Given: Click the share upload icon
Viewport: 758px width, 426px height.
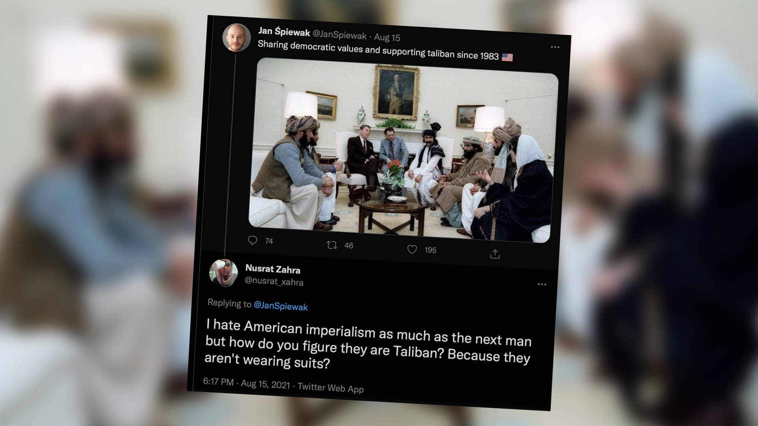Looking at the screenshot, I should (x=495, y=254).
